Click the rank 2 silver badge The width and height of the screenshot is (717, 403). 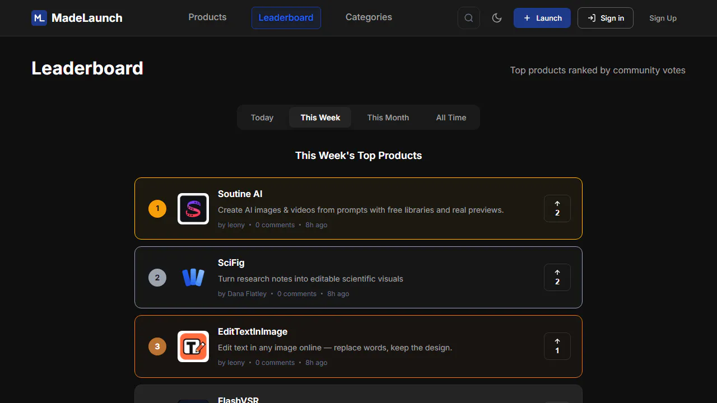pos(157,278)
